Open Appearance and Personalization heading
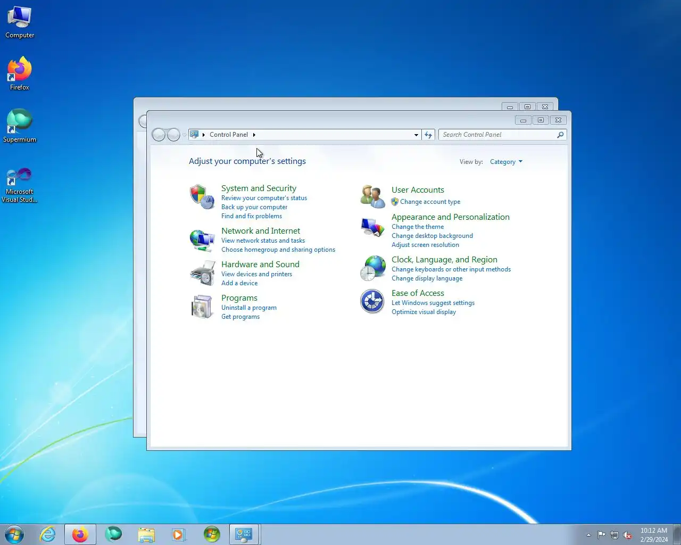Viewport: 681px width, 545px height. [451, 217]
